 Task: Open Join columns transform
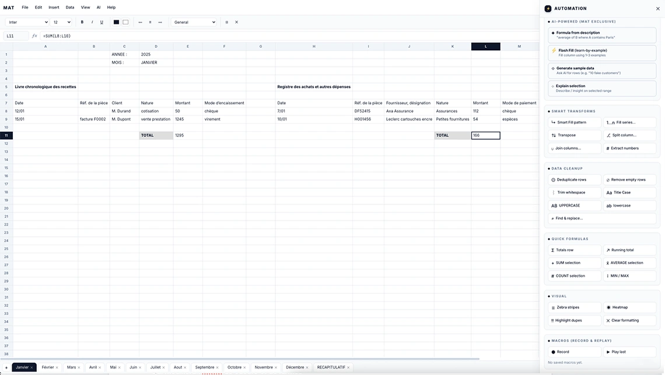click(574, 148)
